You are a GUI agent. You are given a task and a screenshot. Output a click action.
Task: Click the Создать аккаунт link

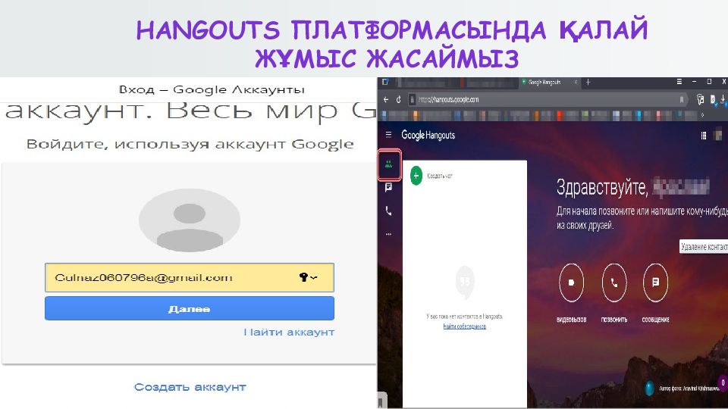click(x=190, y=387)
